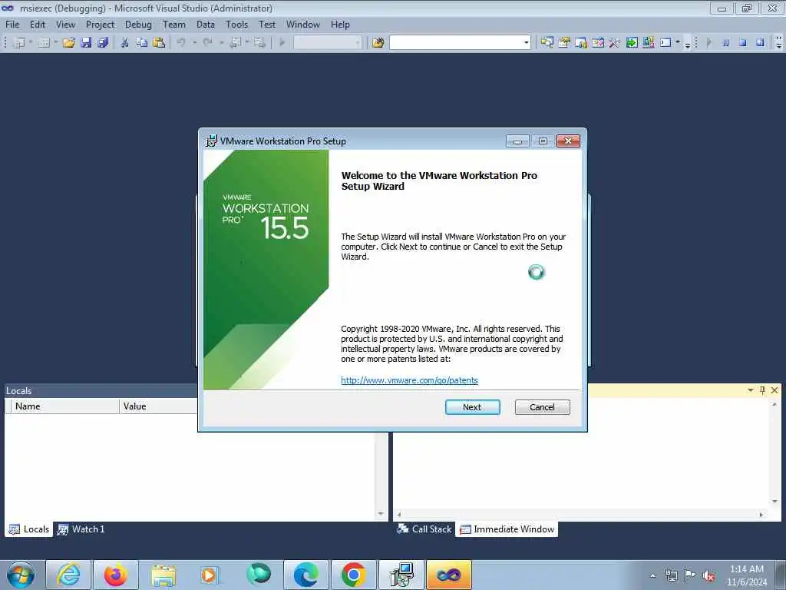The height and width of the screenshot is (590, 786).
Task: Open the vmware.com patents link
Action: 409,380
